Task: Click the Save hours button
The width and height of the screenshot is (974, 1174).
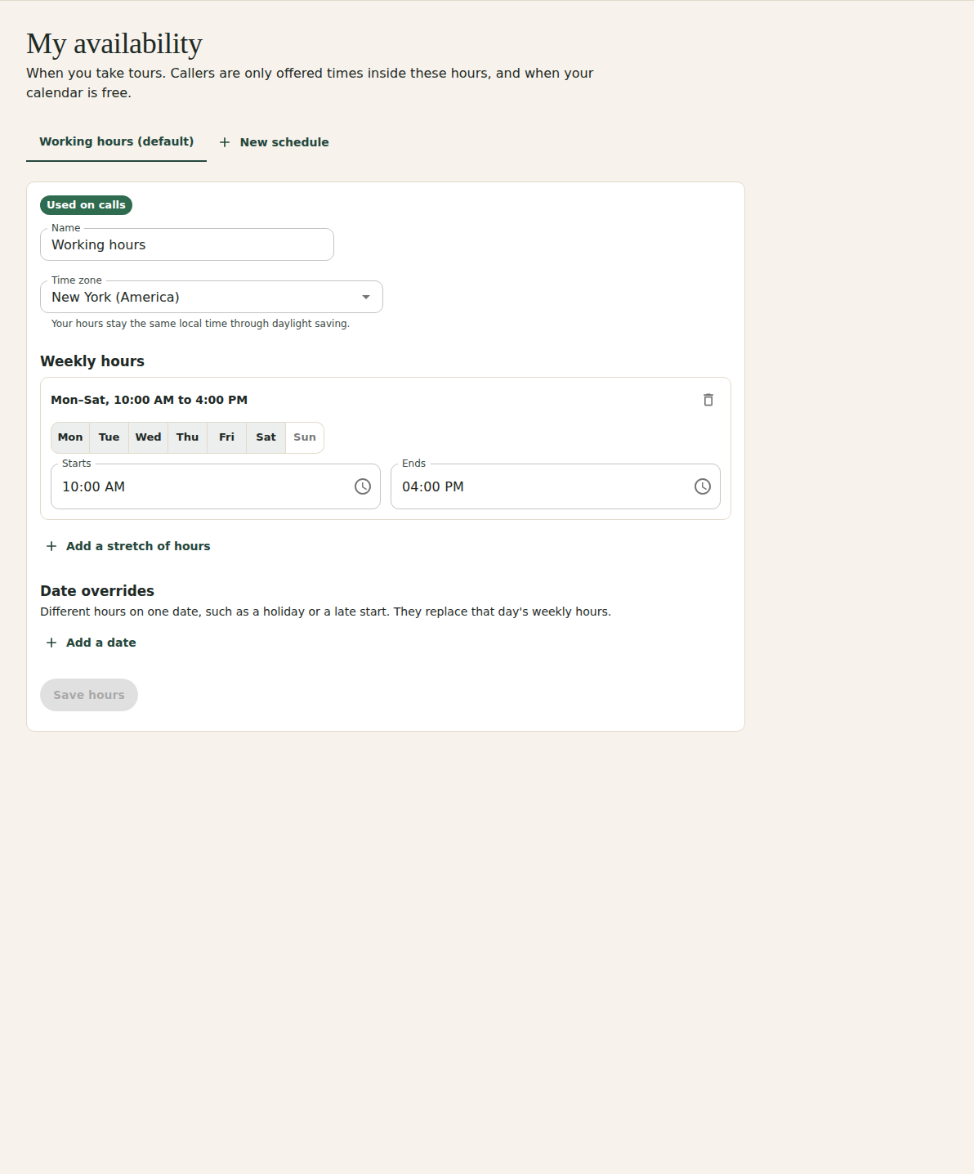Action: [x=89, y=695]
